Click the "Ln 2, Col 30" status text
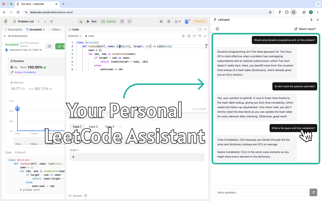Screen dimensions: 322x201 click(x=199, y=109)
